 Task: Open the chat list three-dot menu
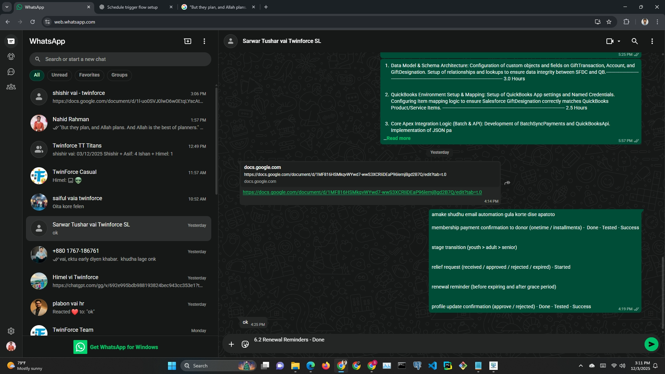coord(204,41)
